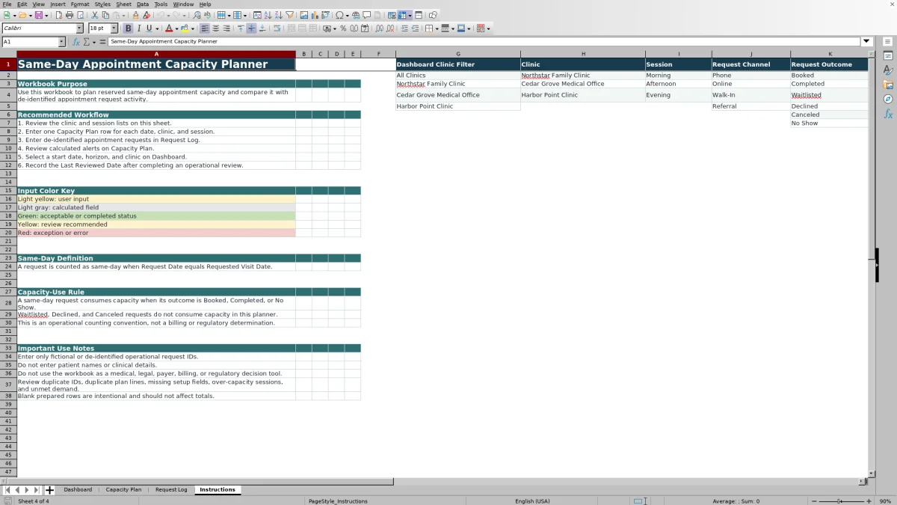This screenshot has width=897, height=505.
Task: Insert an image using the picture icon
Action: pyautogui.click(x=303, y=15)
